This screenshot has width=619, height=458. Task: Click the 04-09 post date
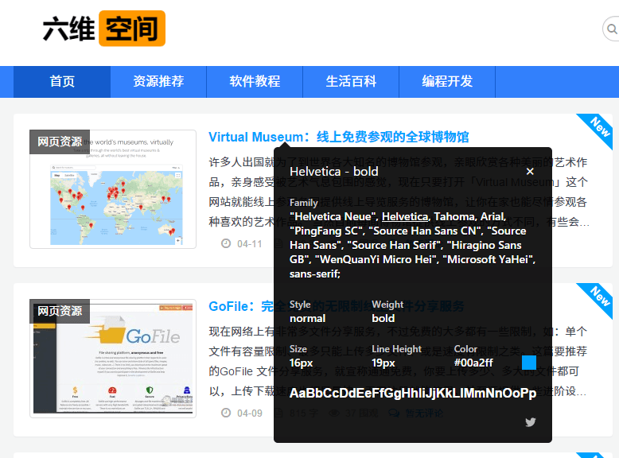tap(250, 413)
